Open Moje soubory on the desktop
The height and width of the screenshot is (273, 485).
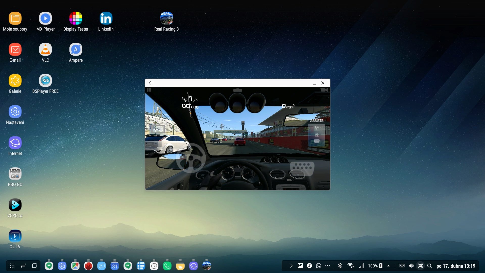coord(15,22)
